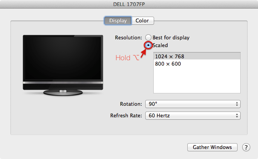Choose the Scaled resolution radio button
This screenshot has height=159, width=258.
(x=148, y=46)
